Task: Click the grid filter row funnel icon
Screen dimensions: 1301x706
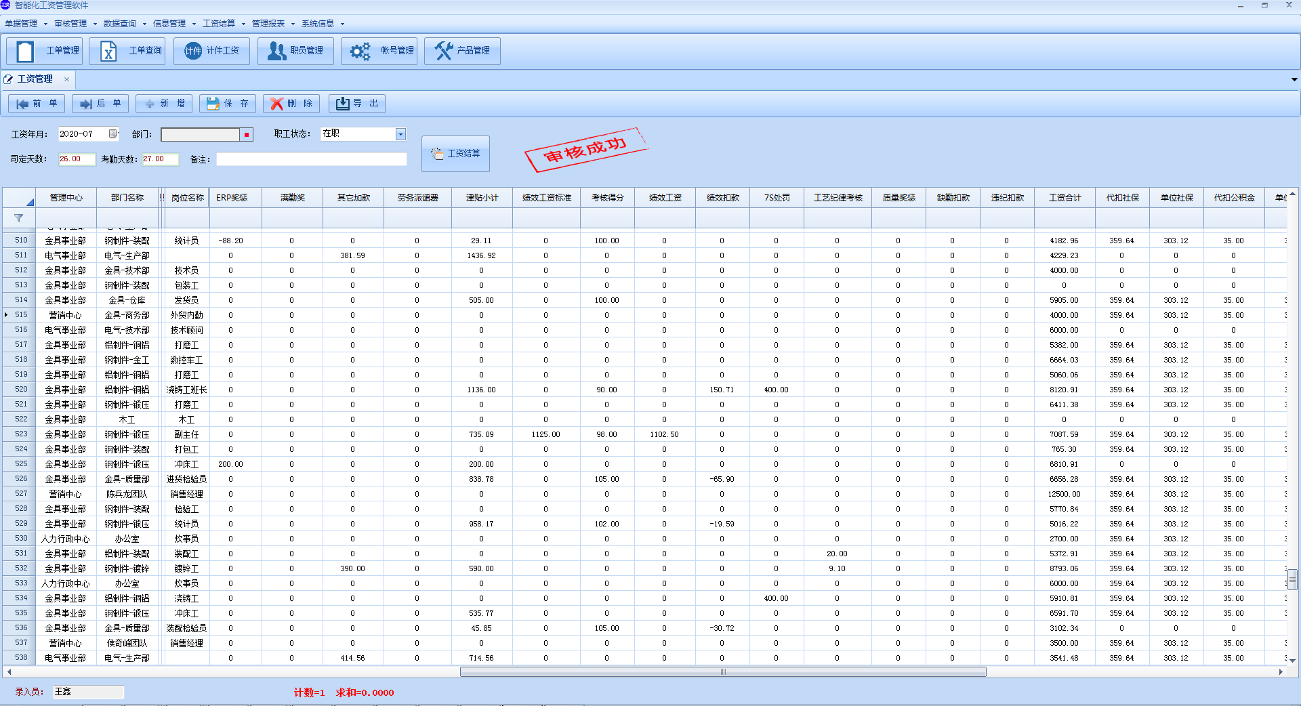Action: click(18, 218)
